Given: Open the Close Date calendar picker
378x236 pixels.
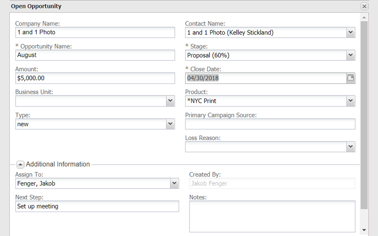Looking at the screenshot, I should [351, 78].
